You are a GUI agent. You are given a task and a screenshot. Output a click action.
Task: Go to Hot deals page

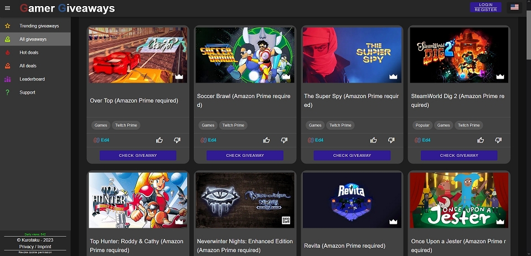[35, 53]
